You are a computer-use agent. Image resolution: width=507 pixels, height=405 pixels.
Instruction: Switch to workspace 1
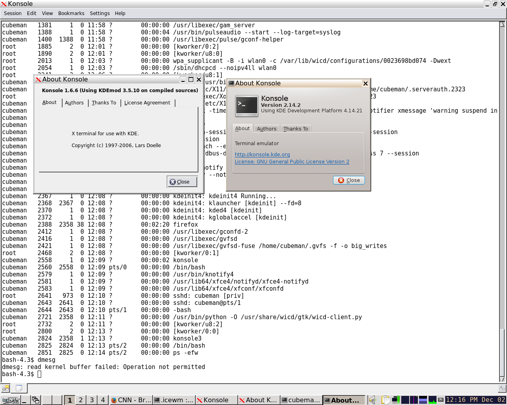point(70,400)
